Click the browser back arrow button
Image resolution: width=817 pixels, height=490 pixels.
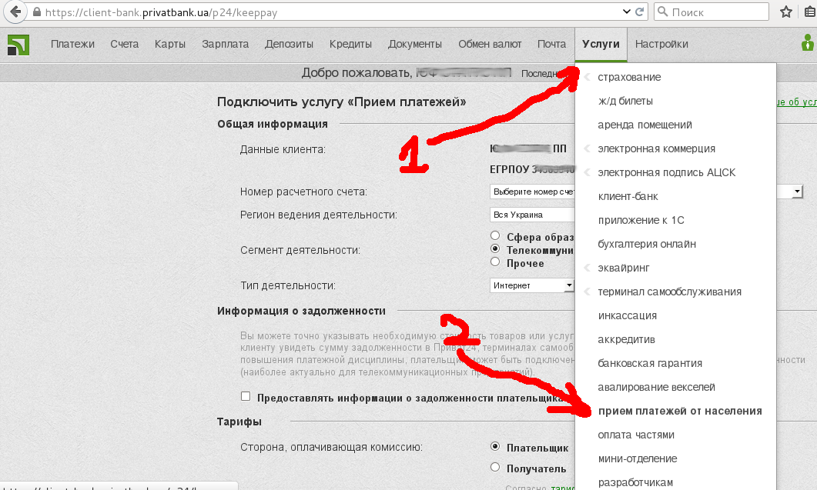coord(15,12)
